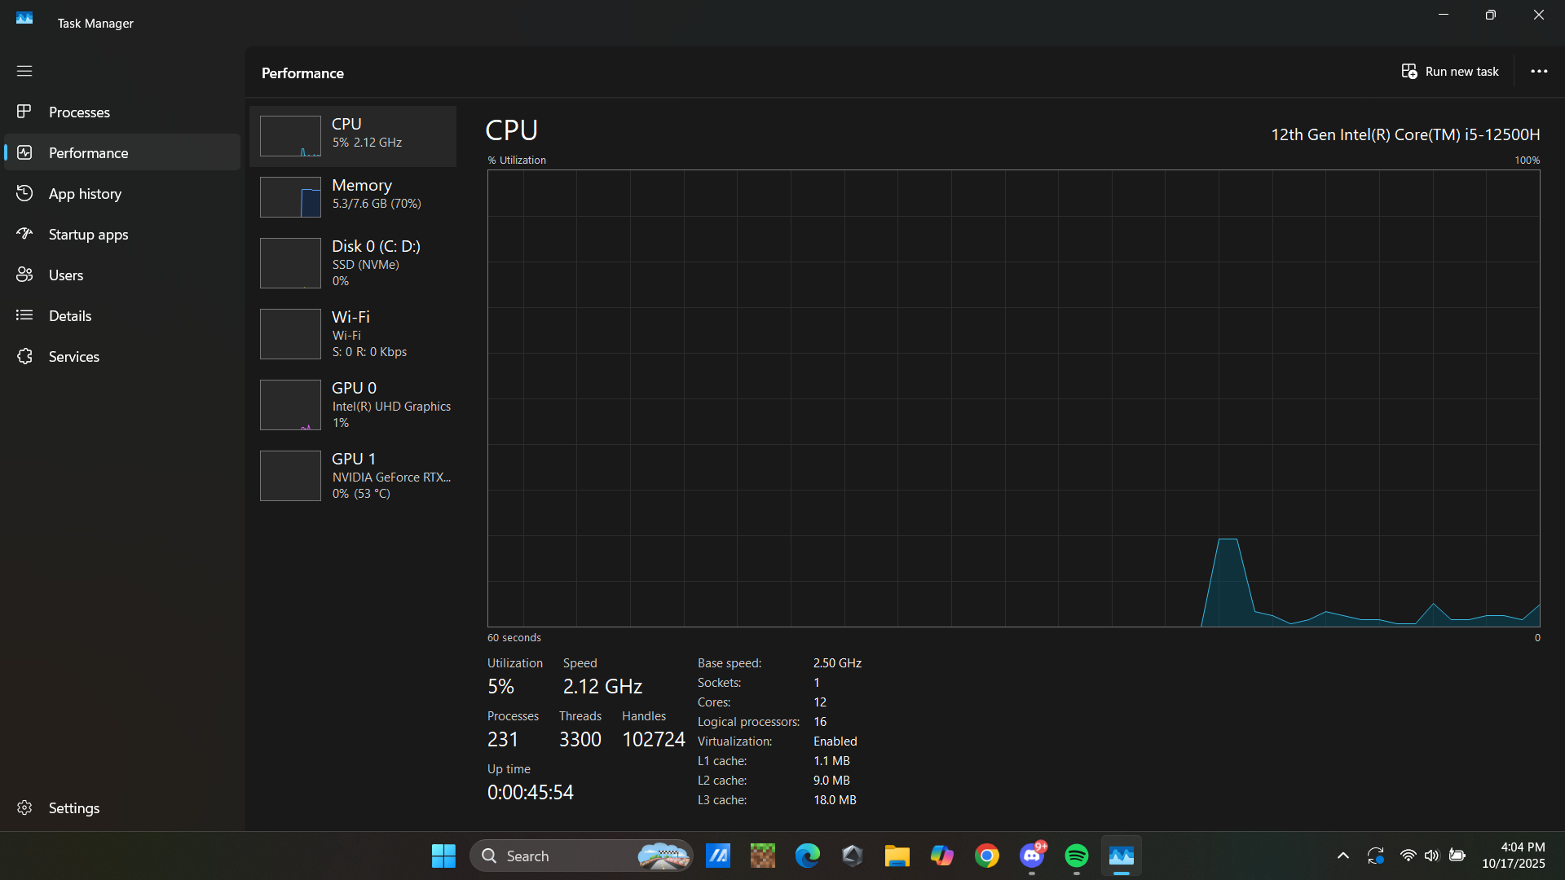Click the CPU utilization graph area
The width and height of the screenshot is (1565, 880).
[1013, 398]
